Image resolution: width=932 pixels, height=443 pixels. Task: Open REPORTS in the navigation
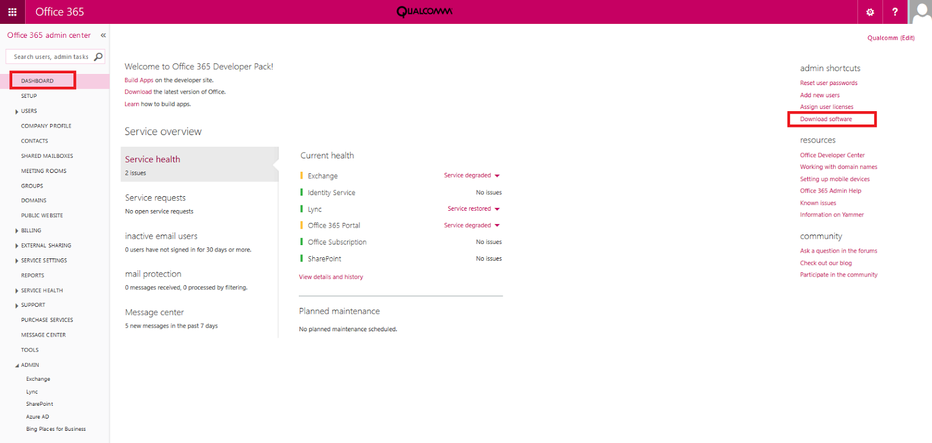33,276
